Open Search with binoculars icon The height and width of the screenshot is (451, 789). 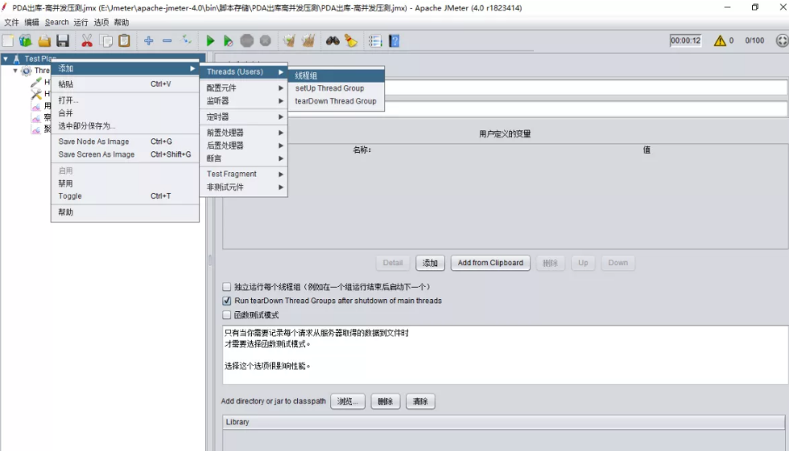333,41
